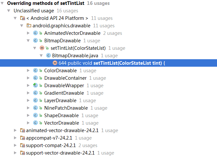This screenshot has height=164, width=217.
Task: Click the DrawableWrapper class icon
Action: pos(35,86)
